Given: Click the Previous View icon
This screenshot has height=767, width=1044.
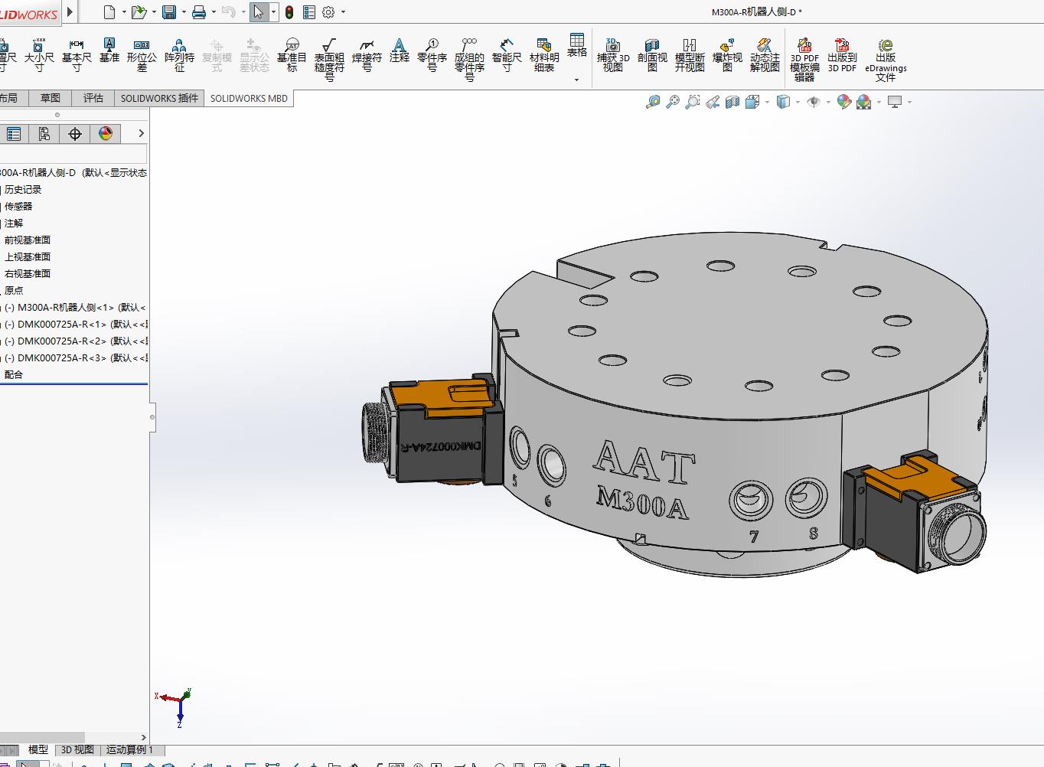Looking at the screenshot, I should [713, 102].
